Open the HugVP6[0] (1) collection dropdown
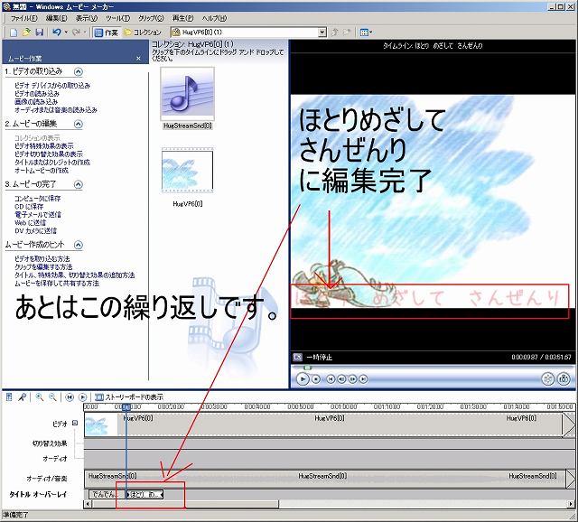Image resolution: width=578 pixels, height=522 pixels. coord(322,33)
